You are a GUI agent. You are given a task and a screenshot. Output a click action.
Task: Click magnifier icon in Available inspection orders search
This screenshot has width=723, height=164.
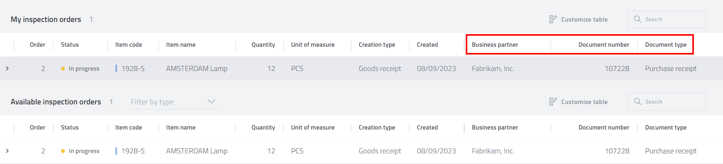click(x=637, y=102)
